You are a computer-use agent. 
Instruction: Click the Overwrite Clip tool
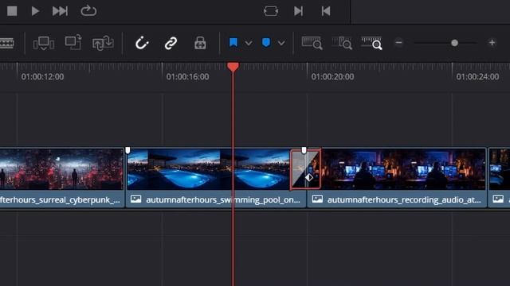coord(73,42)
